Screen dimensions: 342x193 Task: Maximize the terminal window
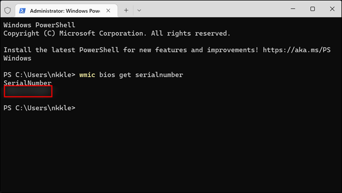[313, 9]
